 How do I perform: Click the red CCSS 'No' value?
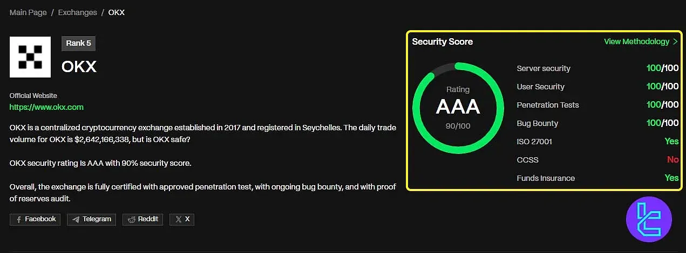[673, 160]
